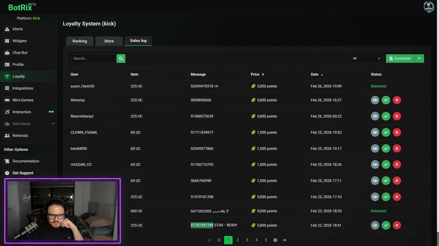View lolo60090's order details eye icon
This screenshot has width=439, height=246.
point(375,149)
